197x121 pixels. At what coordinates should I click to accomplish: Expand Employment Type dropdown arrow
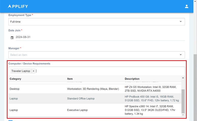click(180, 22)
